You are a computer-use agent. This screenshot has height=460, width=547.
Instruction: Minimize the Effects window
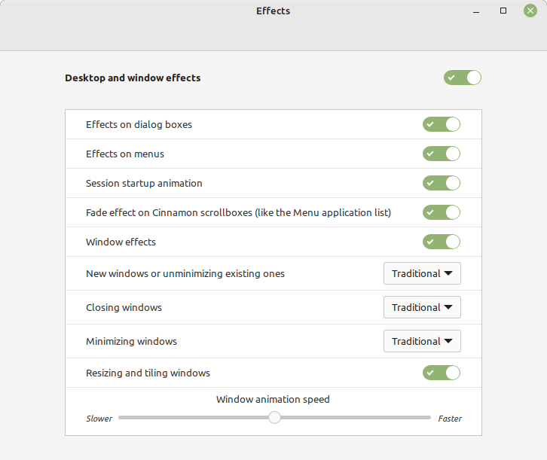click(477, 11)
